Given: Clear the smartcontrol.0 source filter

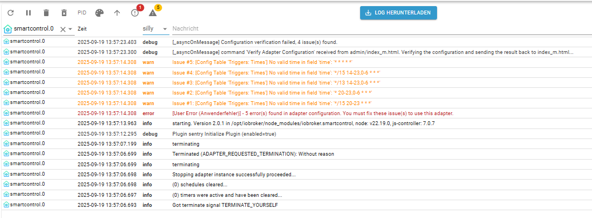Looking at the screenshot, I should click(x=63, y=29).
